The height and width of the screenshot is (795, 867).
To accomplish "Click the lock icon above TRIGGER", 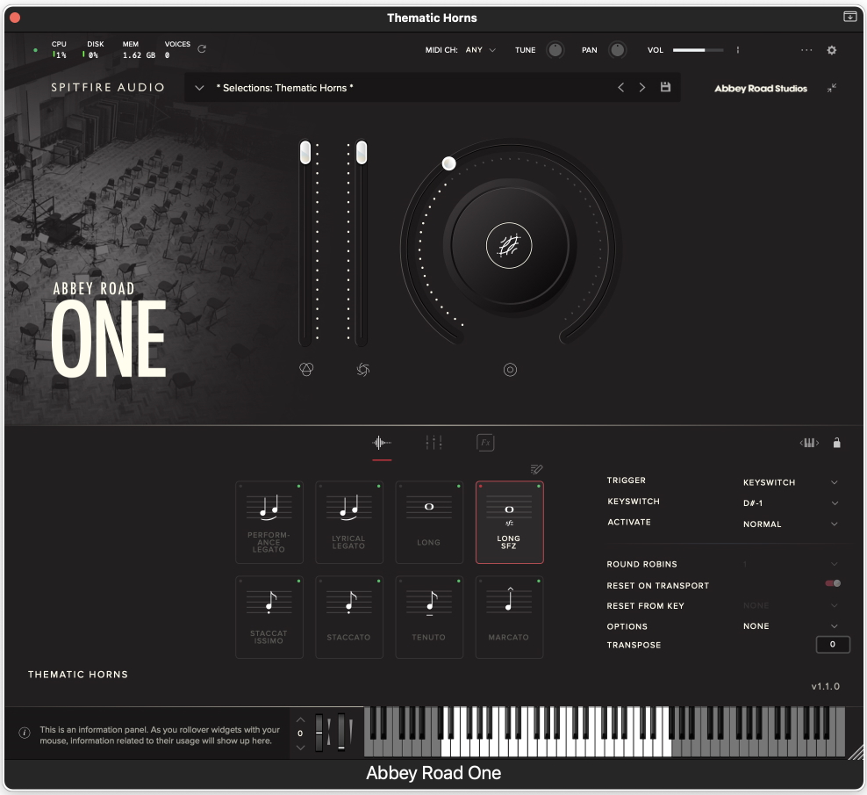I will pyautogui.click(x=836, y=443).
